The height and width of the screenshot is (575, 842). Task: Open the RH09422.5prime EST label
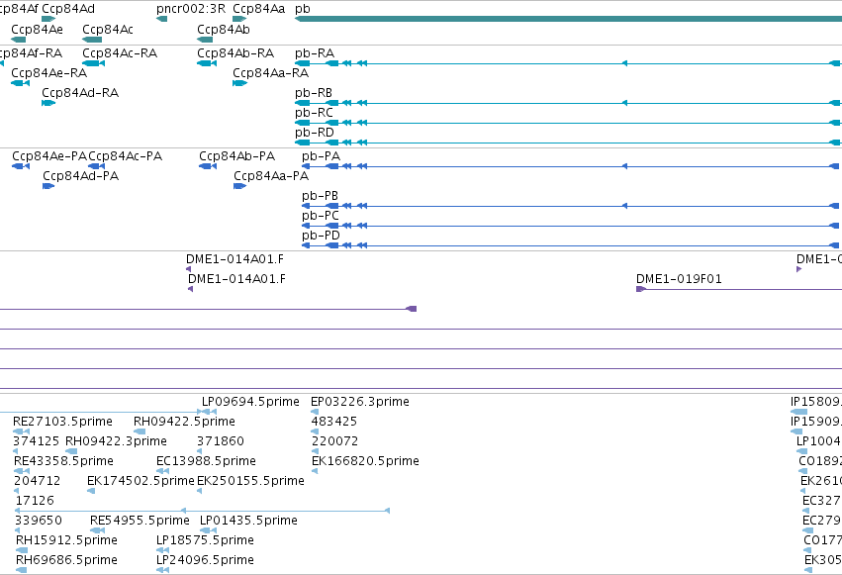tap(184, 422)
